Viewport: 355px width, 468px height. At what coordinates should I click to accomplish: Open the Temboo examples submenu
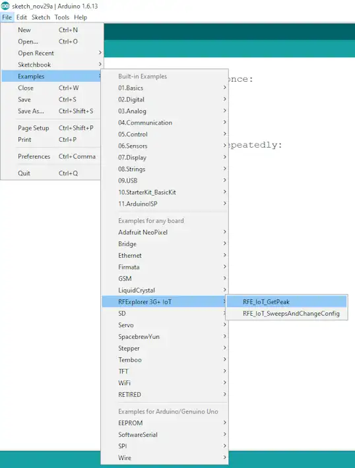165,360
